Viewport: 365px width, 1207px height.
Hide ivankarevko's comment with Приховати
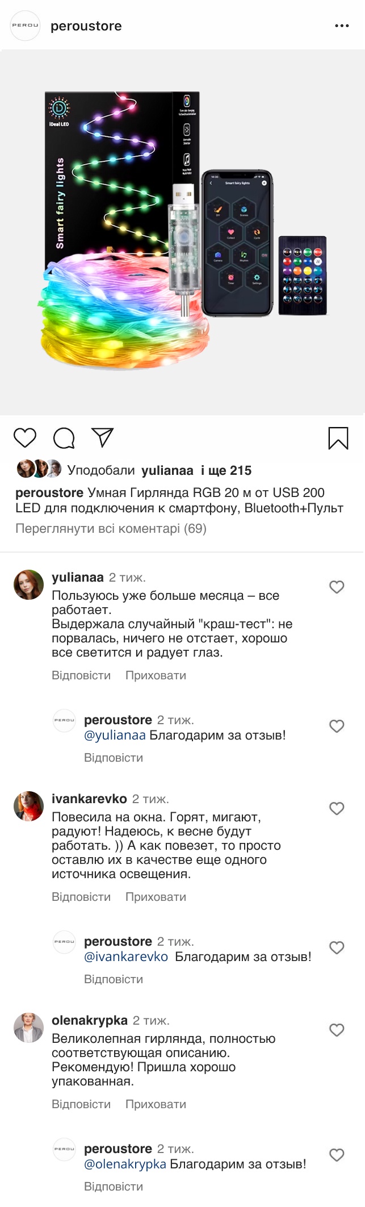(x=156, y=897)
